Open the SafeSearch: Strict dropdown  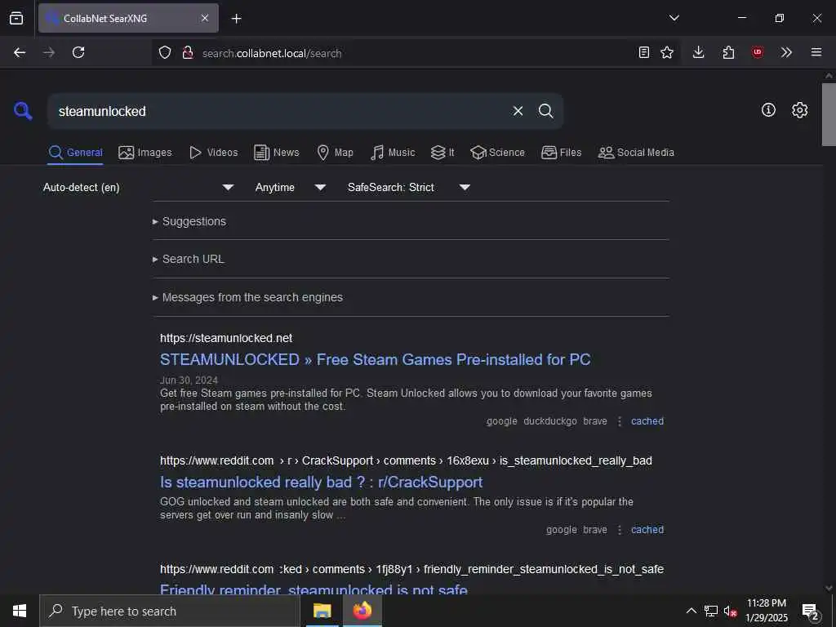pyautogui.click(x=408, y=187)
